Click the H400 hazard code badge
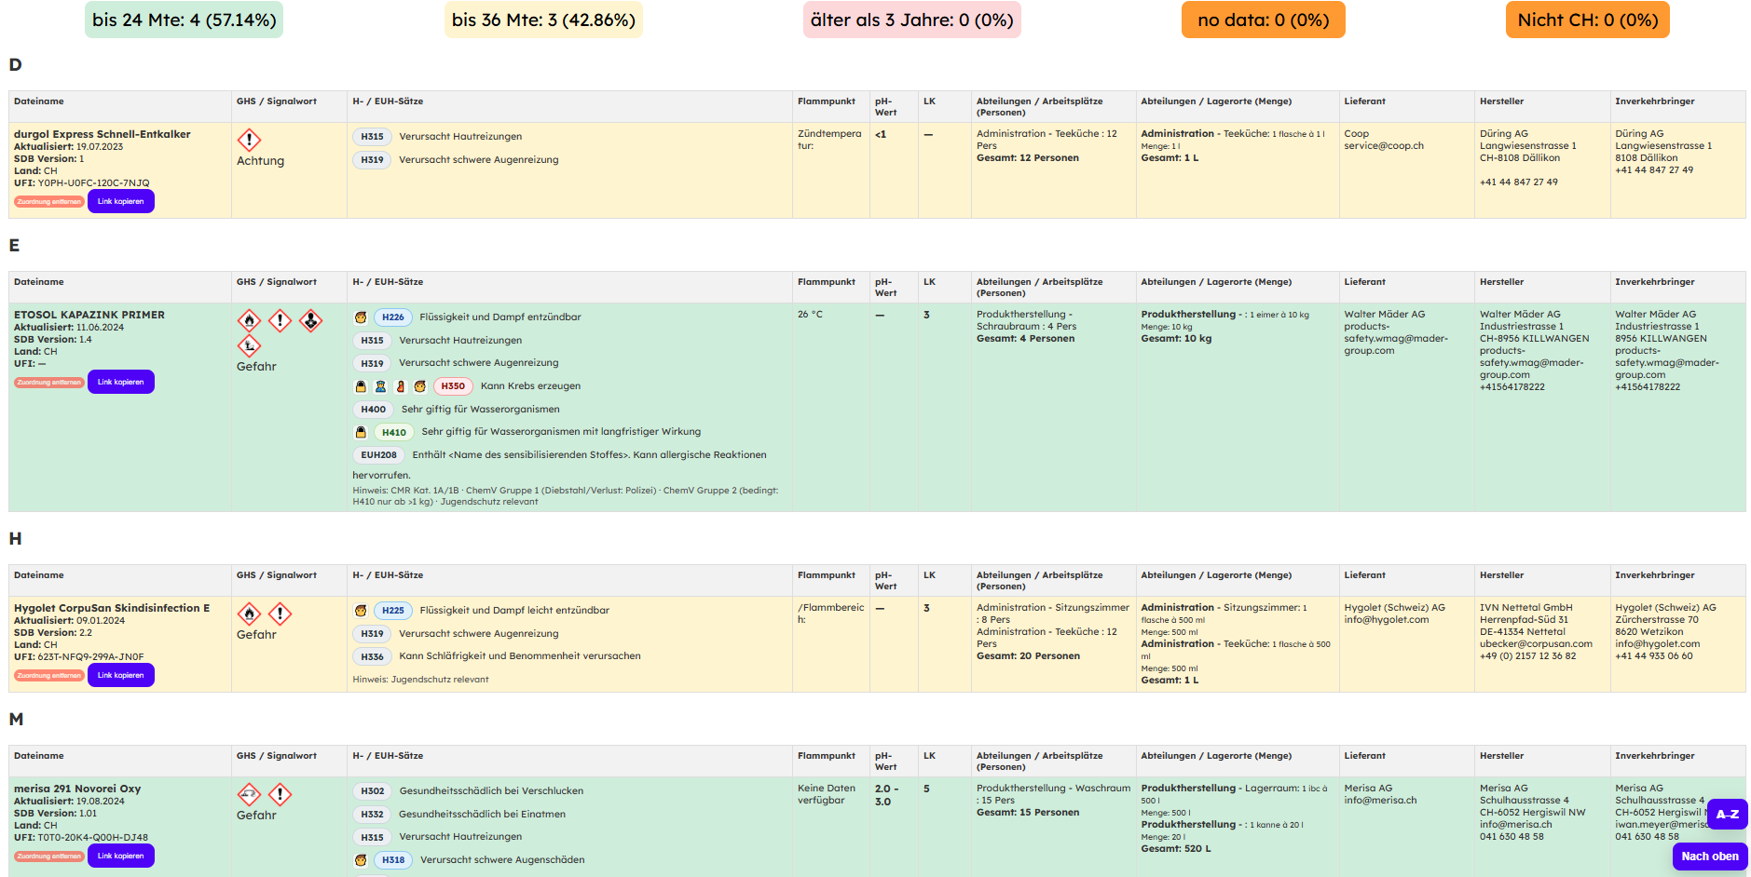This screenshot has width=1751, height=877. [x=373, y=410]
